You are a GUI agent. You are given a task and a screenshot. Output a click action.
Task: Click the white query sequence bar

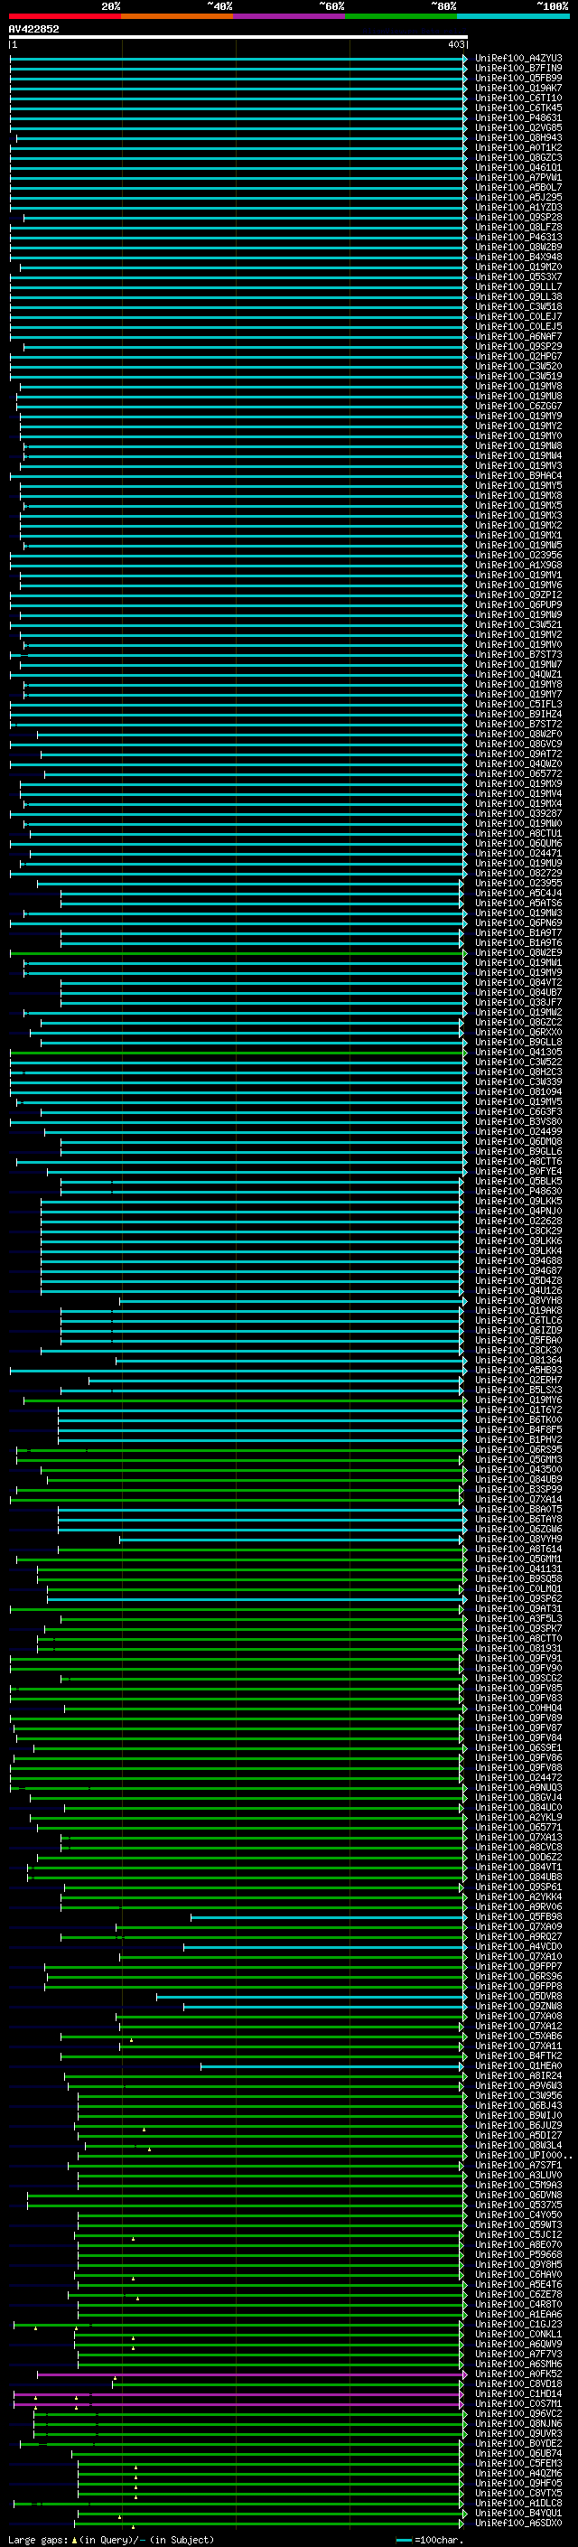[238, 36]
